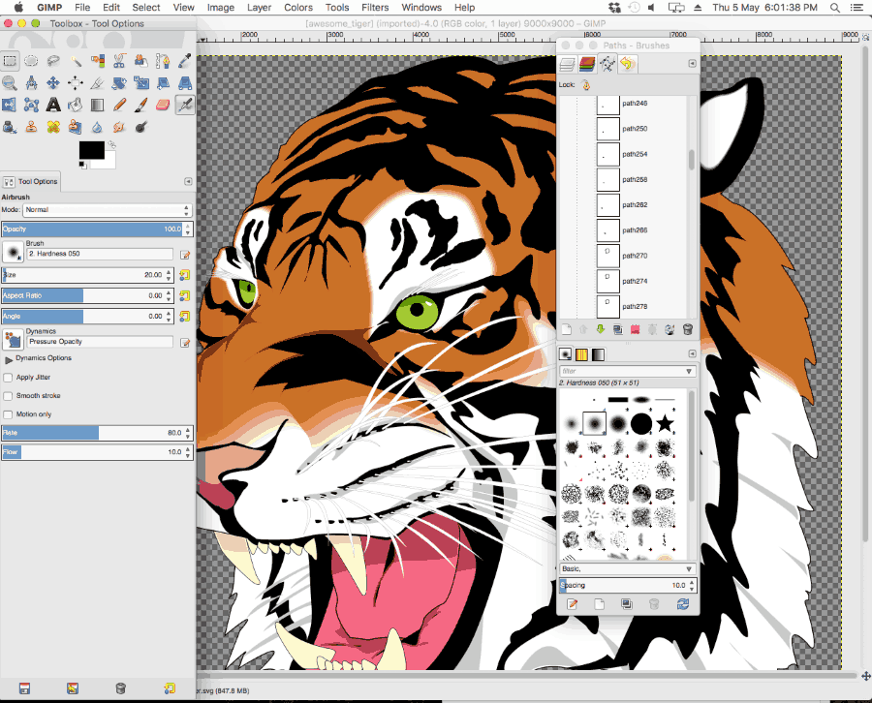Open the Colors menu
The height and width of the screenshot is (703, 872).
298,8
